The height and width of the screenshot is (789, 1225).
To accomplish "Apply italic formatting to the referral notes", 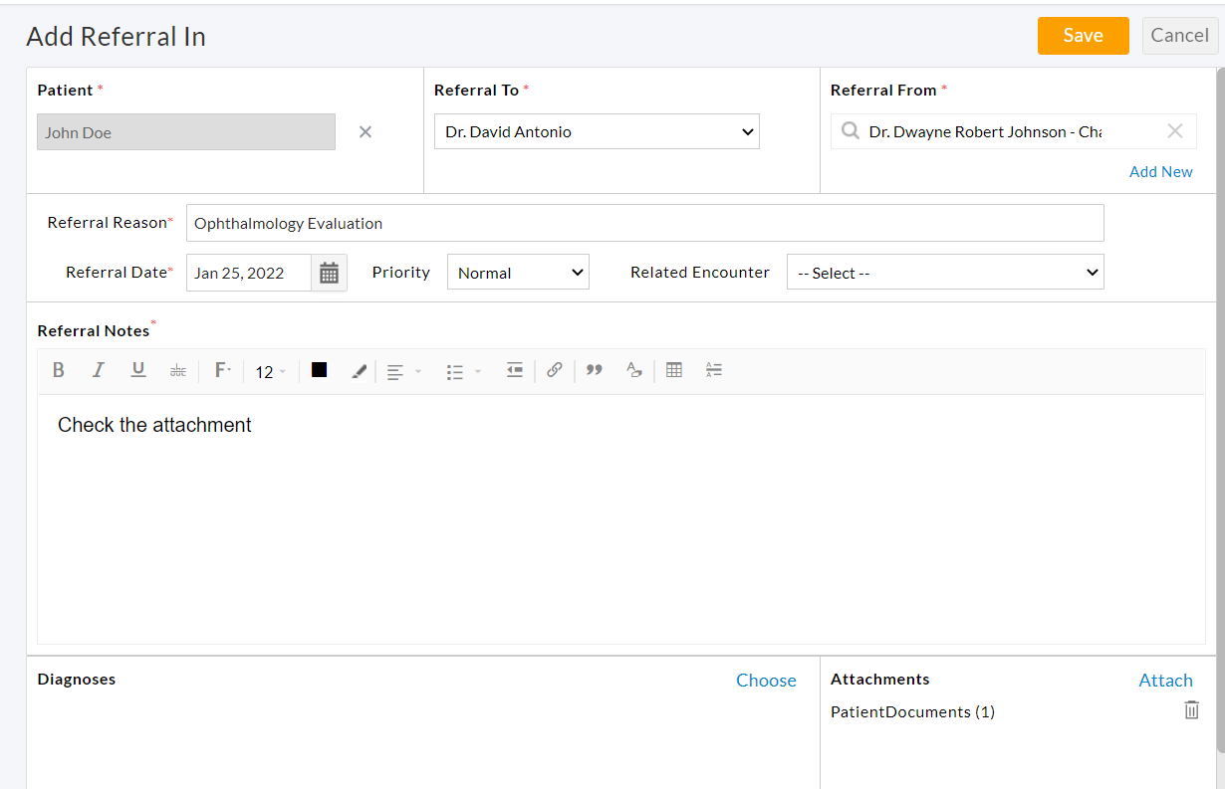I will tap(98, 370).
